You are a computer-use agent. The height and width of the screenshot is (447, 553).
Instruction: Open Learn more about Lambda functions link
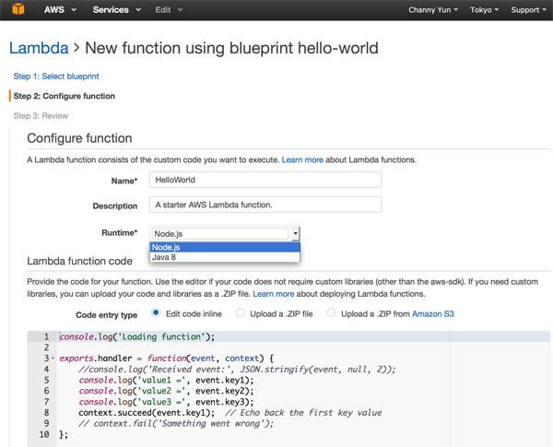302,159
